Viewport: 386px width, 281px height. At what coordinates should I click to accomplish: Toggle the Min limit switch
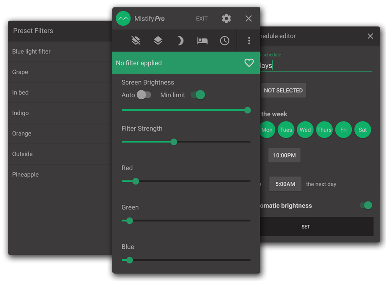tap(198, 95)
